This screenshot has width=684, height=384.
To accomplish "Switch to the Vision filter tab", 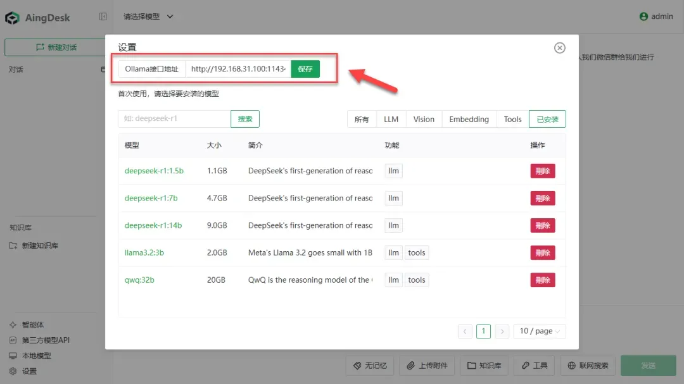I will [424, 119].
